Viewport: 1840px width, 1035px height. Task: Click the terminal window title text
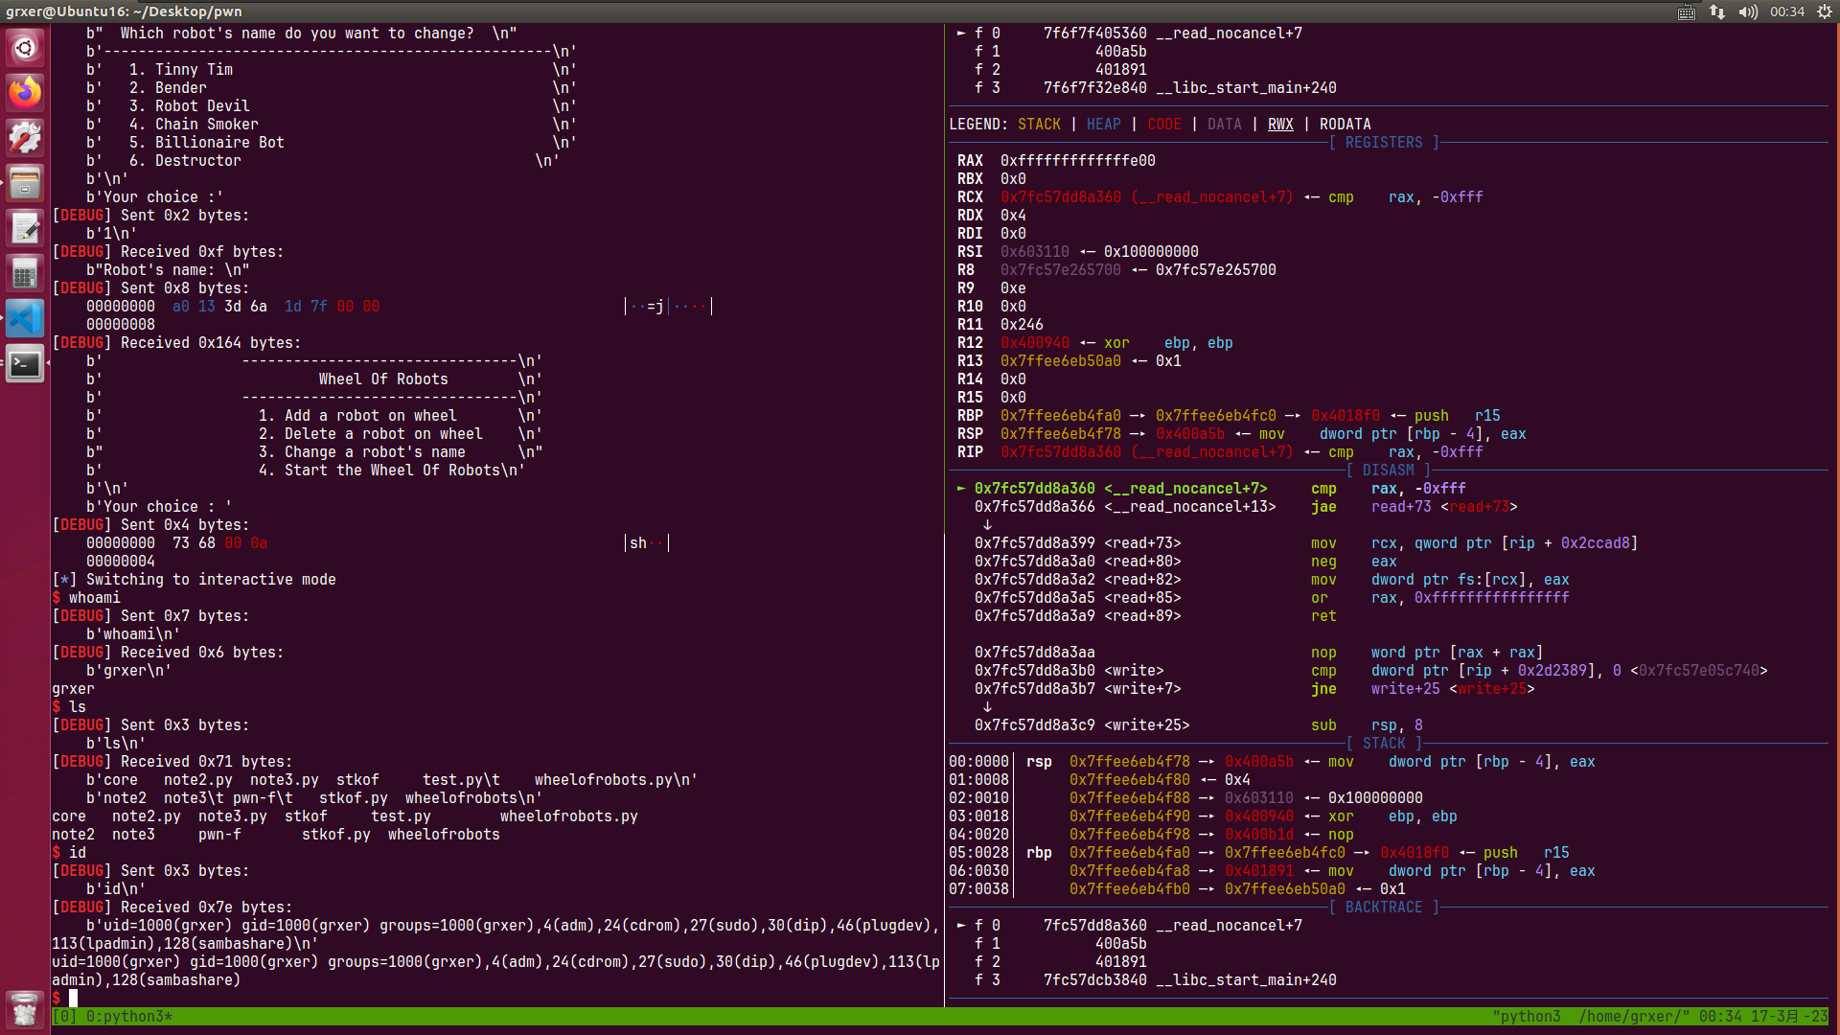tap(124, 11)
